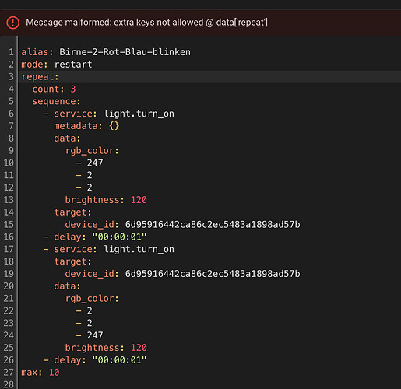Click the count value 3

point(73,89)
